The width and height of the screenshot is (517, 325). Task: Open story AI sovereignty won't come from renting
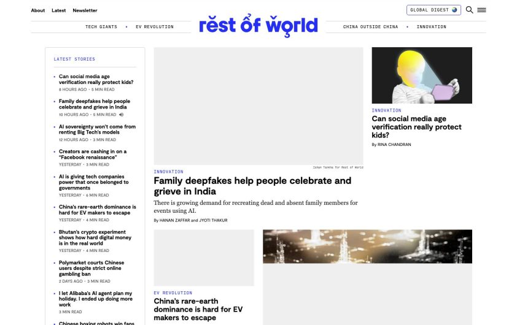click(97, 129)
